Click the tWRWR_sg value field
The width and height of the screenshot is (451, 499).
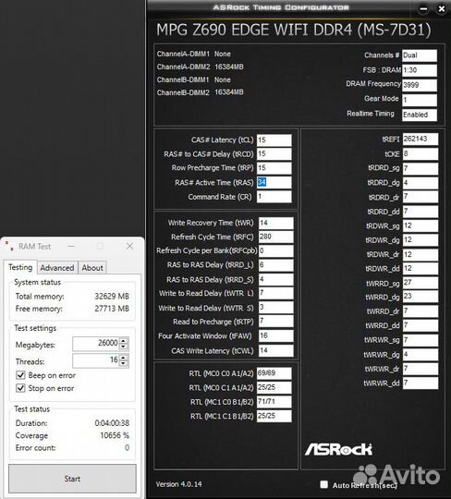coord(421,340)
